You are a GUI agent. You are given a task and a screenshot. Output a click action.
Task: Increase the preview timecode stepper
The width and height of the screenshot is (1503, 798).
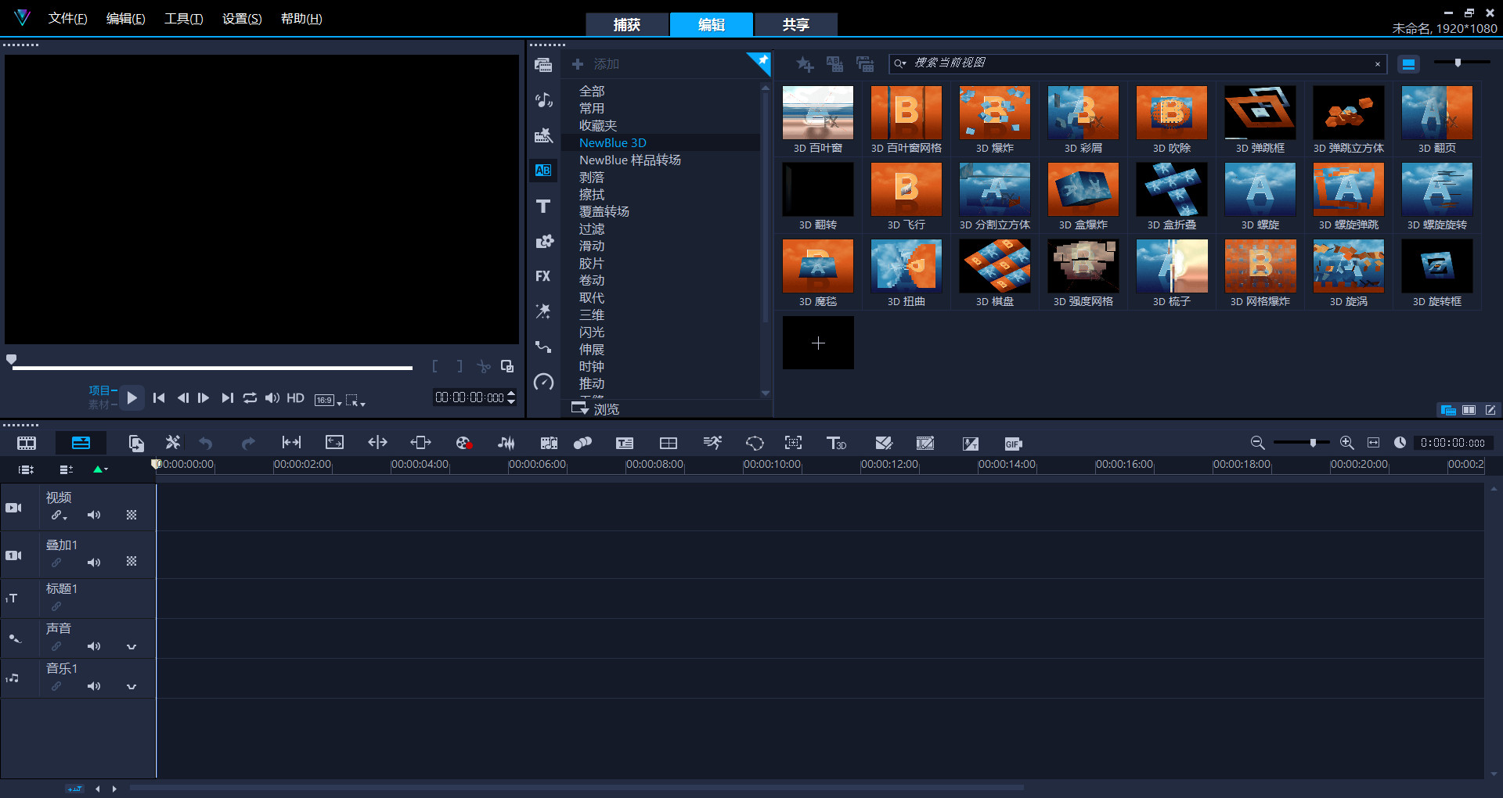pyautogui.click(x=511, y=394)
